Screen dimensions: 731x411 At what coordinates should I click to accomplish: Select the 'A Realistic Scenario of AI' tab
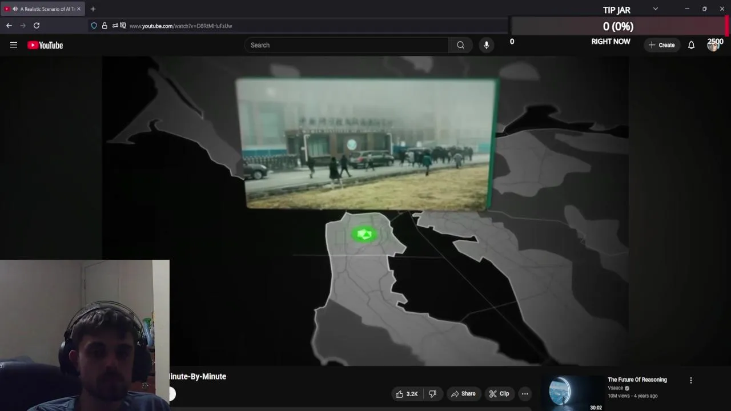tap(43, 9)
